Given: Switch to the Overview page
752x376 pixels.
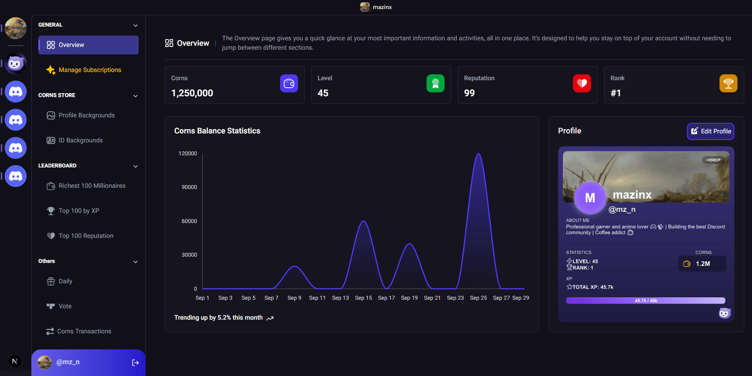Looking at the screenshot, I should pos(88,45).
